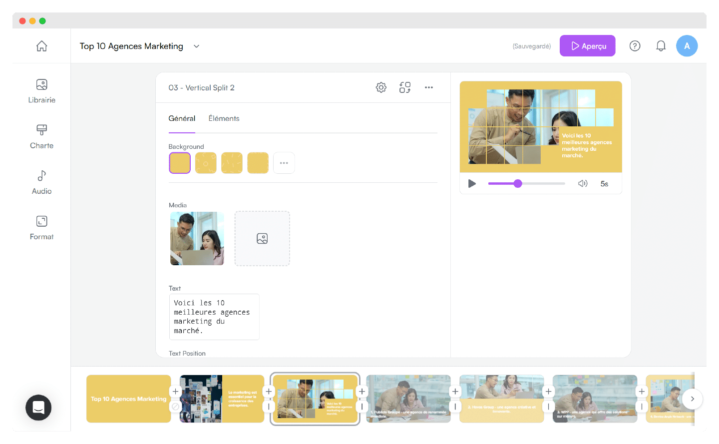Click the preview progress slider handle
The height and width of the screenshot is (444, 719).
click(x=518, y=184)
